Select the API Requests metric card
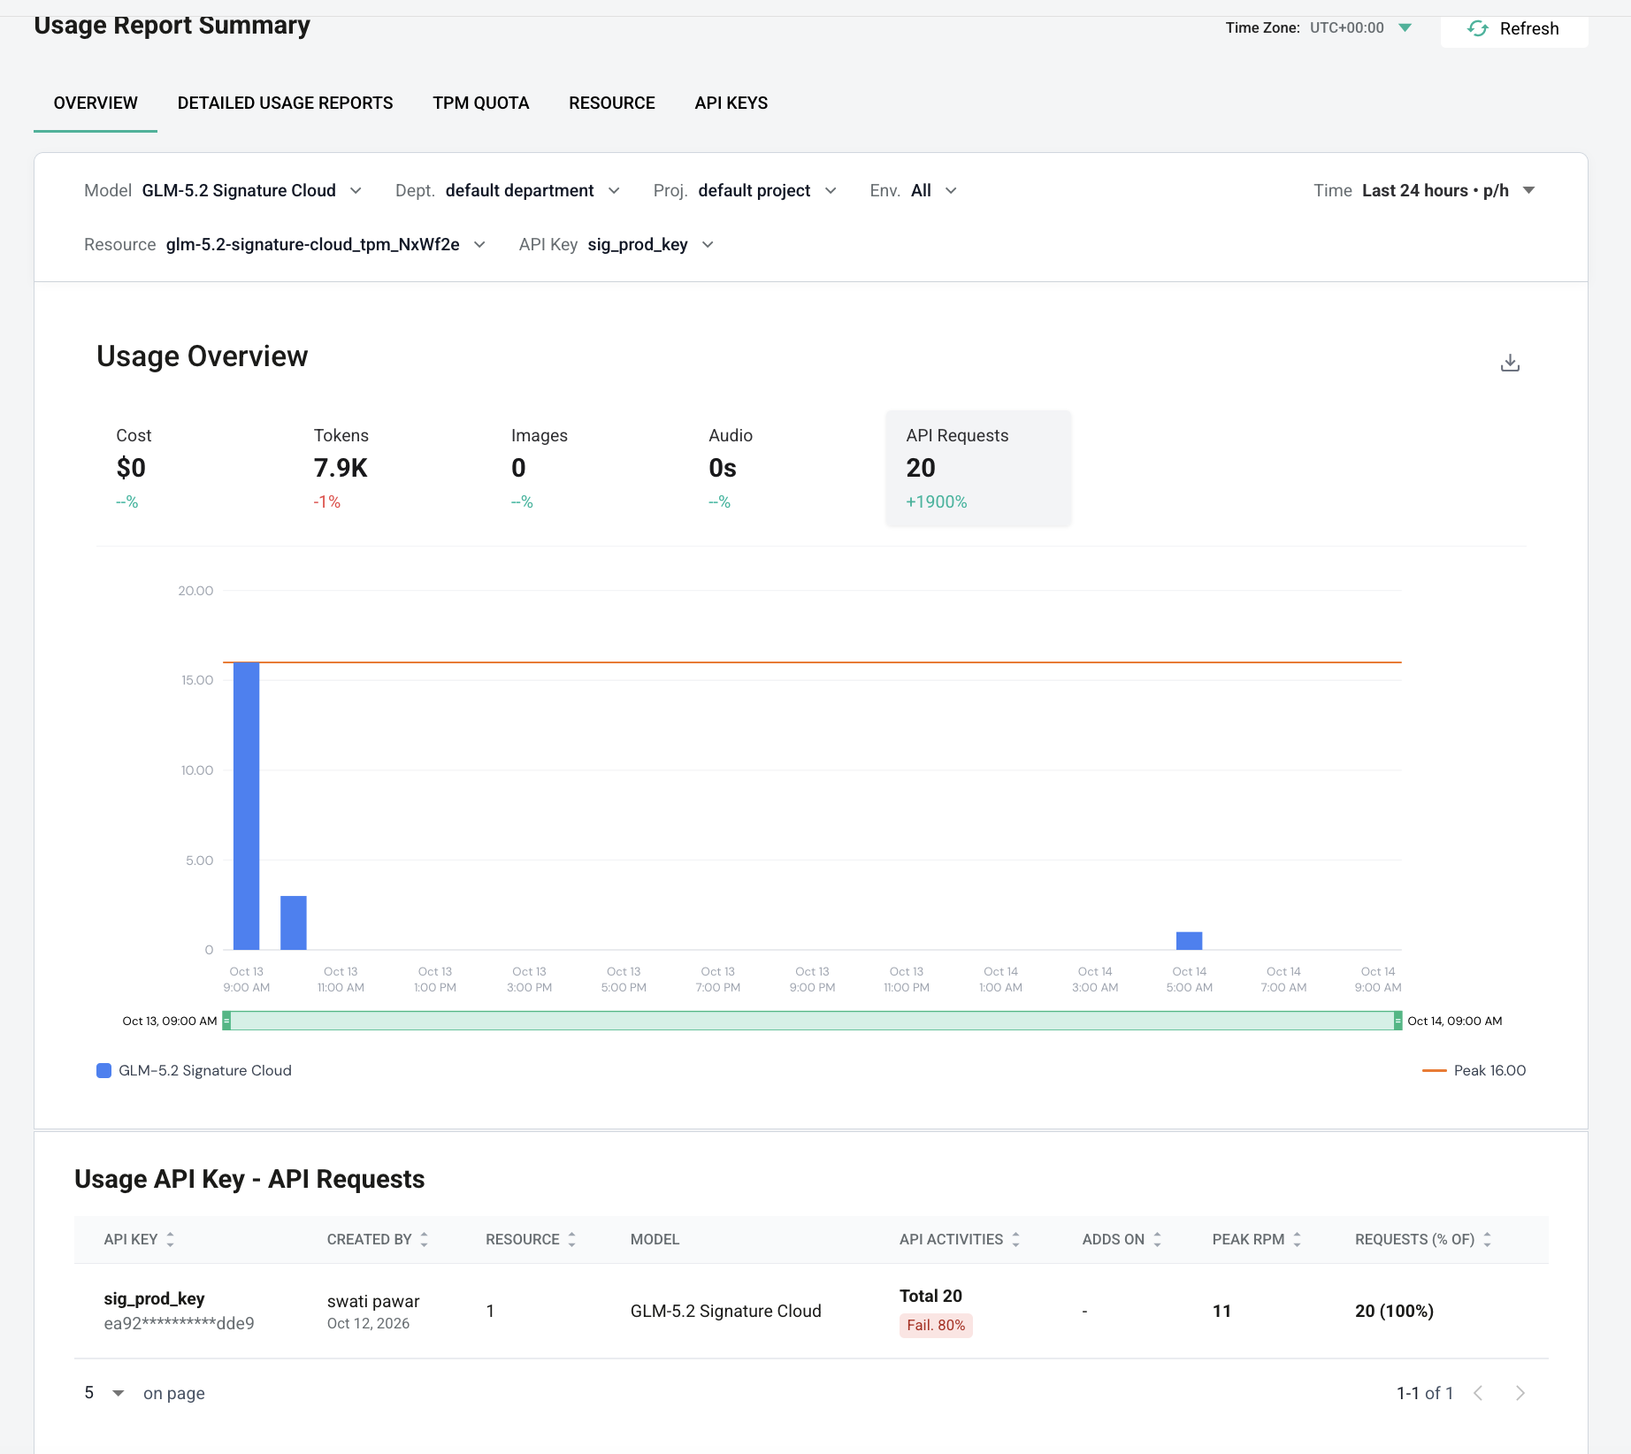This screenshot has height=1454, width=1631. [x=978, y=469]
